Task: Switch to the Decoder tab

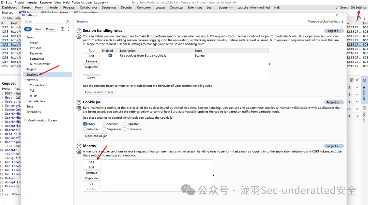Action: coord(126,8)
